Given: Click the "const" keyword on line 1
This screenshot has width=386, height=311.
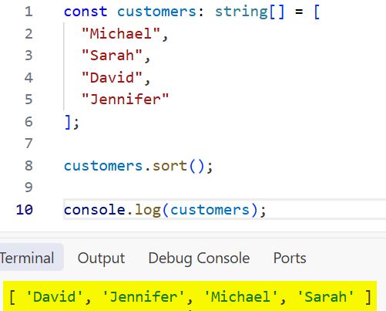Looking at the screenshot, I should 86,12.
